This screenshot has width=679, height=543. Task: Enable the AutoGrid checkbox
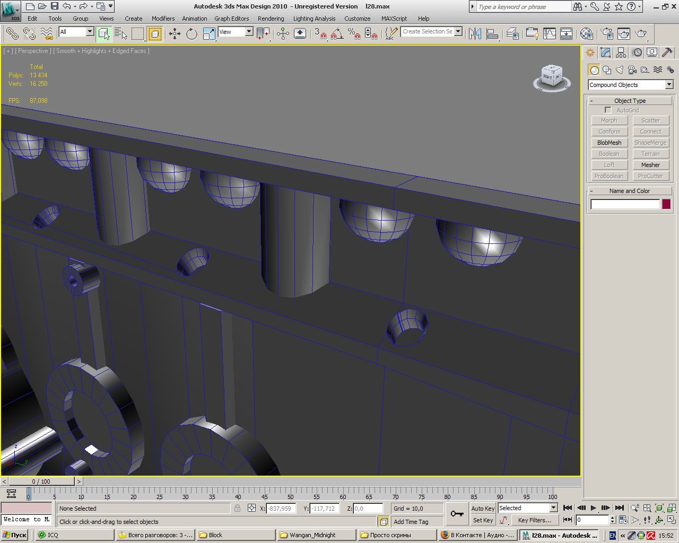pyautogui.click(x=608, y=110)
